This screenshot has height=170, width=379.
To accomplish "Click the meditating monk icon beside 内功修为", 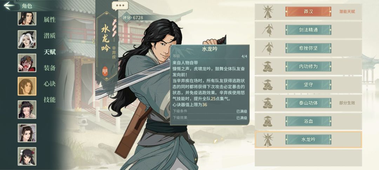I will pos(268,67).
